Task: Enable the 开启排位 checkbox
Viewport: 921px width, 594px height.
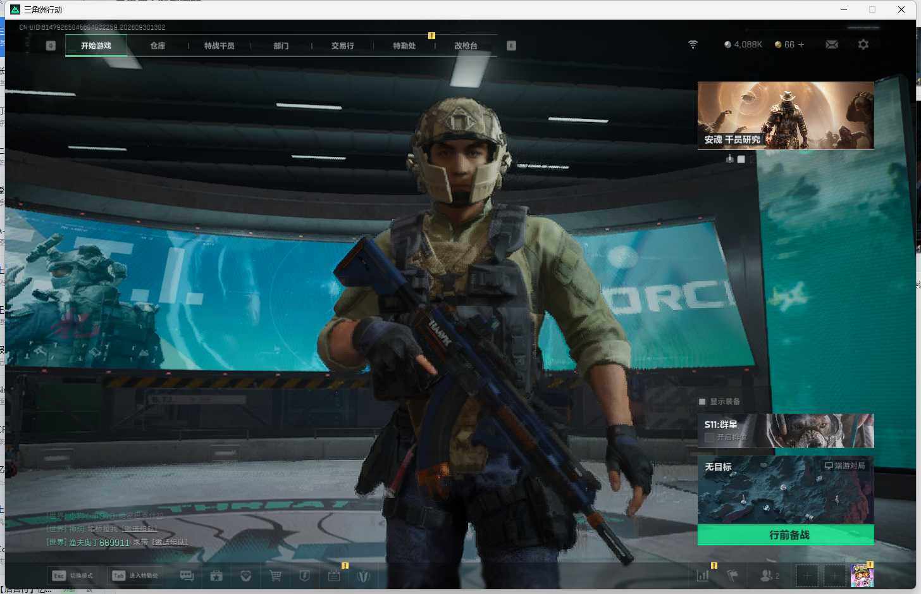Action: coord(709,437)
